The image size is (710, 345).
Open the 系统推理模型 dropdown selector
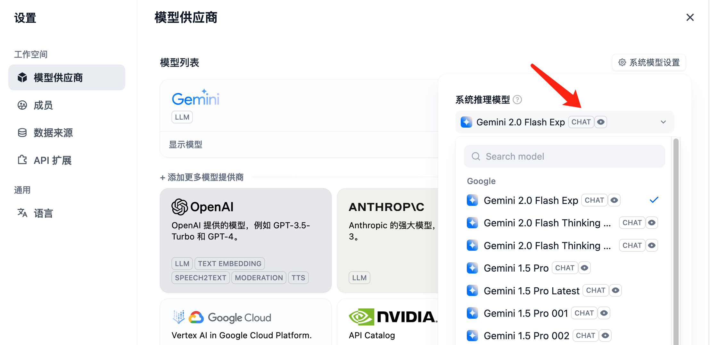565,122
